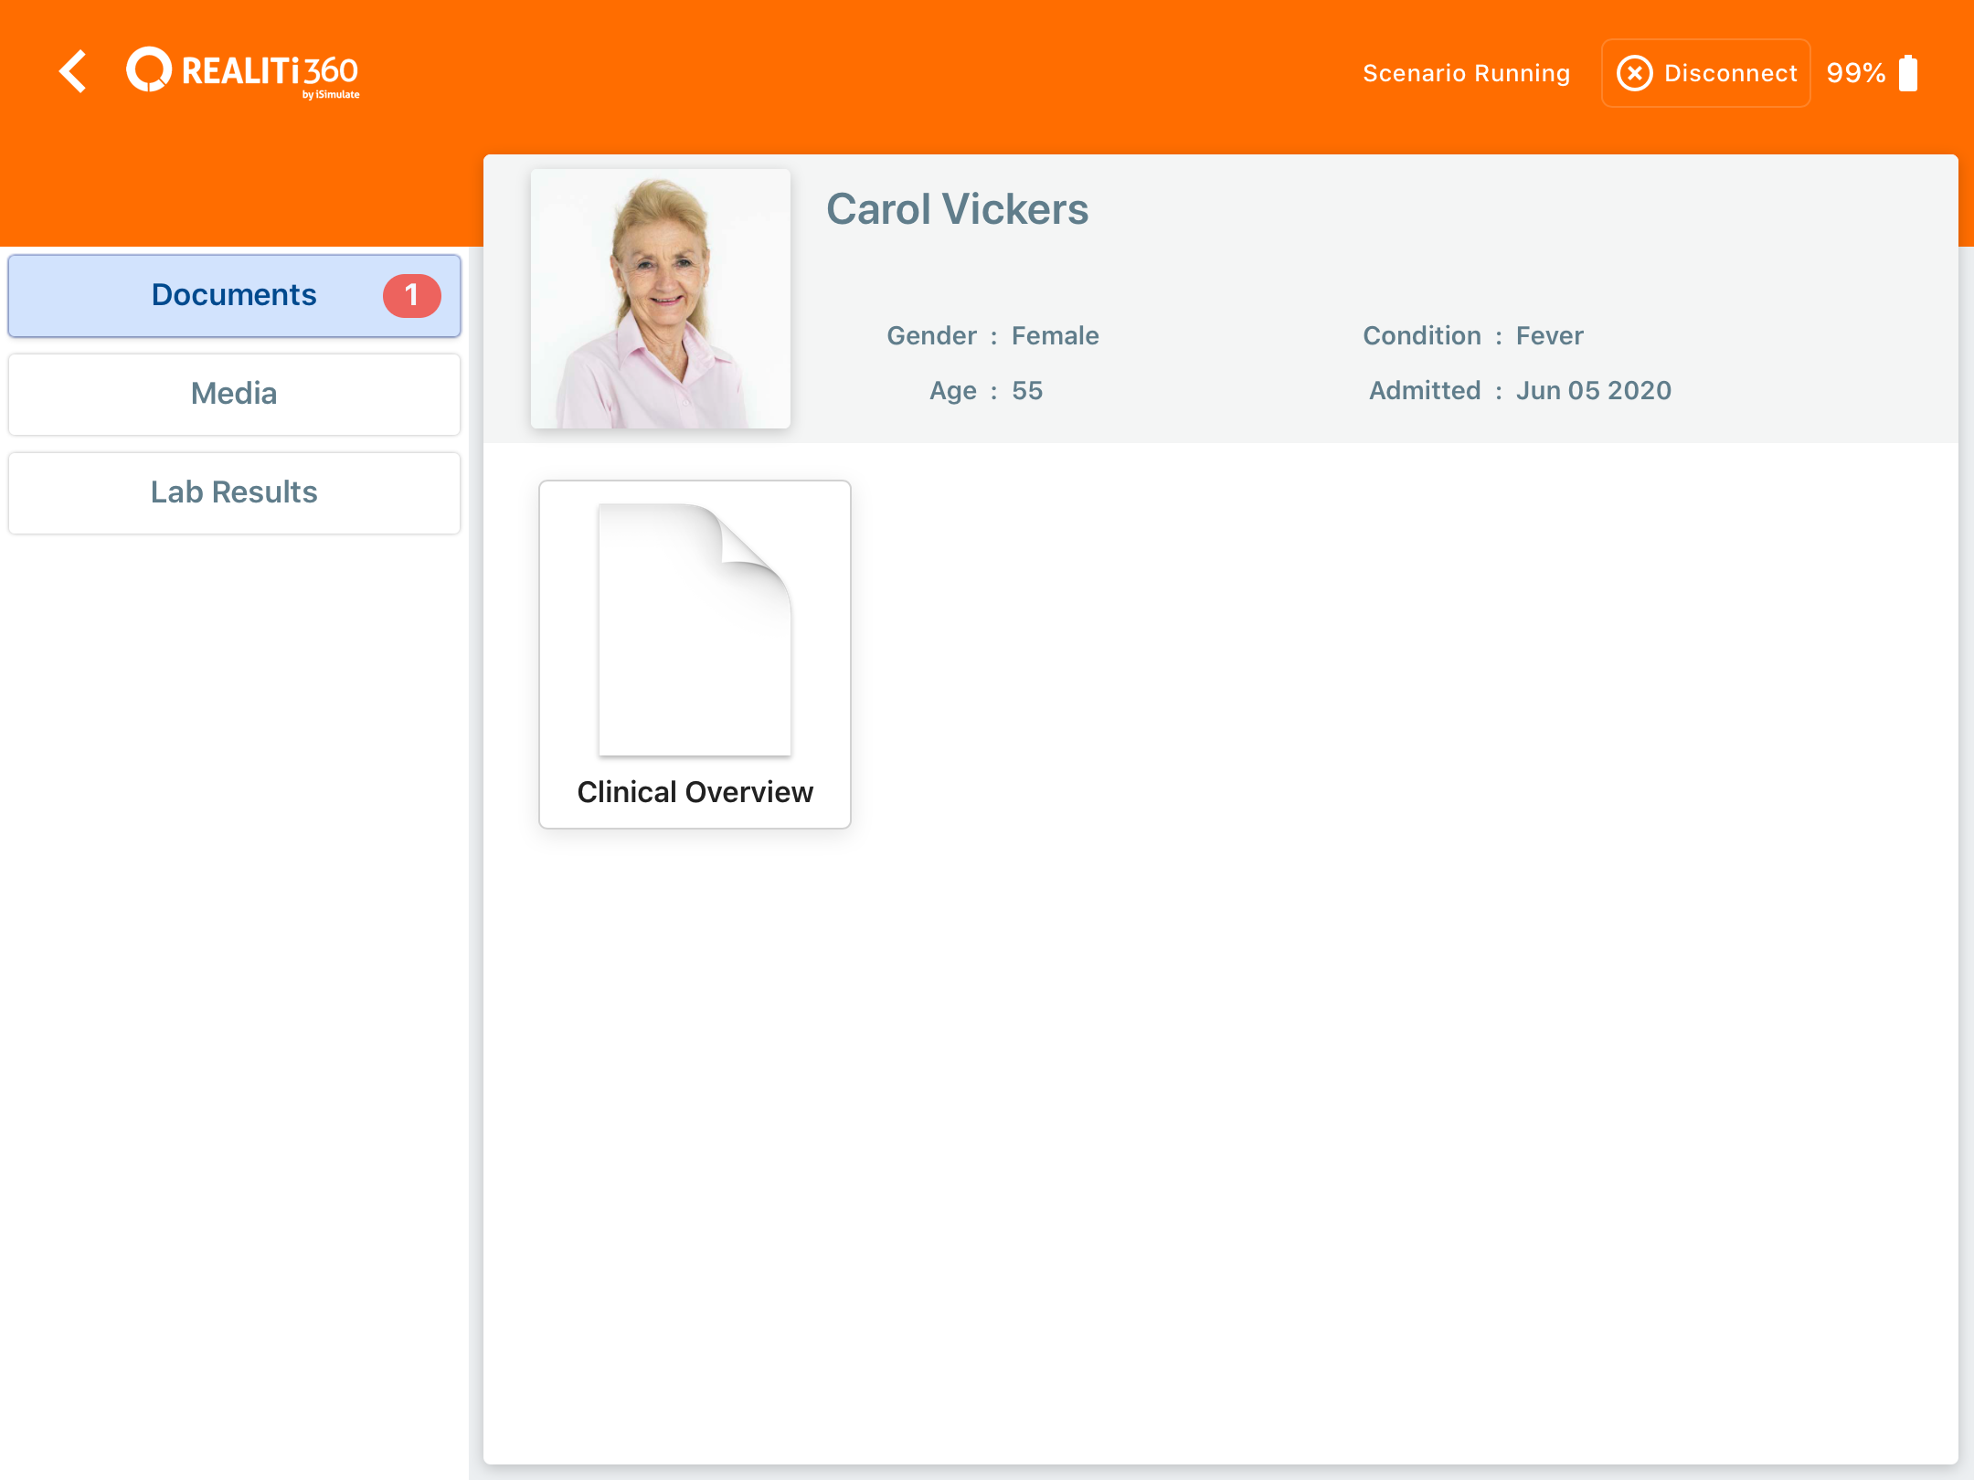Viewport: 1974px width, 1480px height.
Task: Click the blank document page icon
Action: tap(695, 629)
